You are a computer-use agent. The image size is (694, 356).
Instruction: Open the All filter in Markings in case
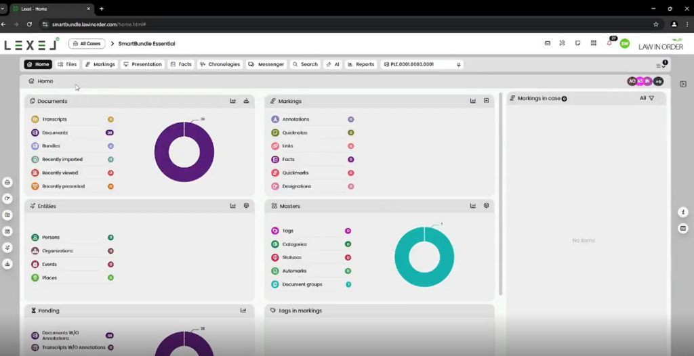(x=647, y=98)
